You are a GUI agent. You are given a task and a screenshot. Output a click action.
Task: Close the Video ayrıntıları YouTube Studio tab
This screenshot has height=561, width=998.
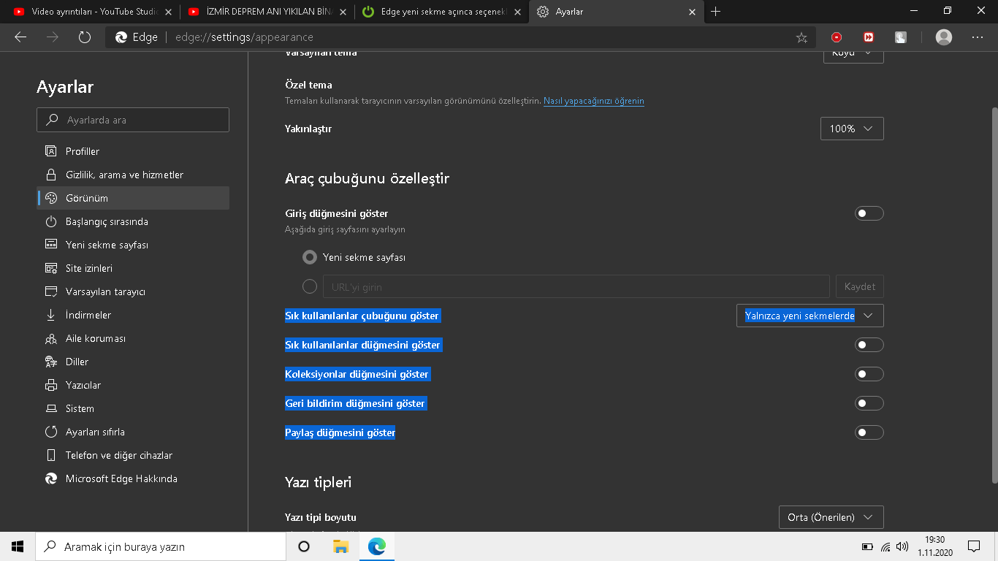168,12
